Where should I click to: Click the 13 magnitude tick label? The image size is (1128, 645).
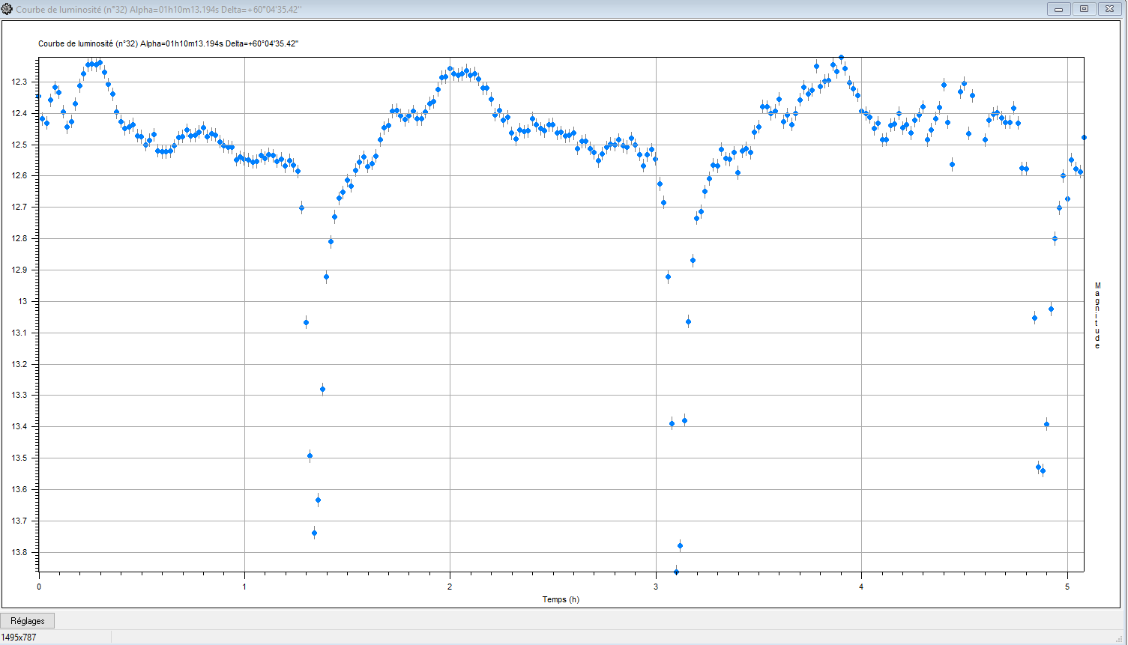pyautogui.click(x=24, y=301)
